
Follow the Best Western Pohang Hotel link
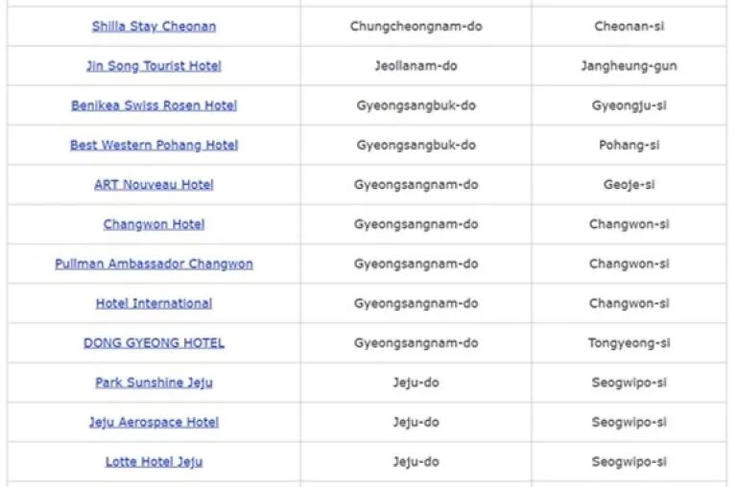coord(154,146)
